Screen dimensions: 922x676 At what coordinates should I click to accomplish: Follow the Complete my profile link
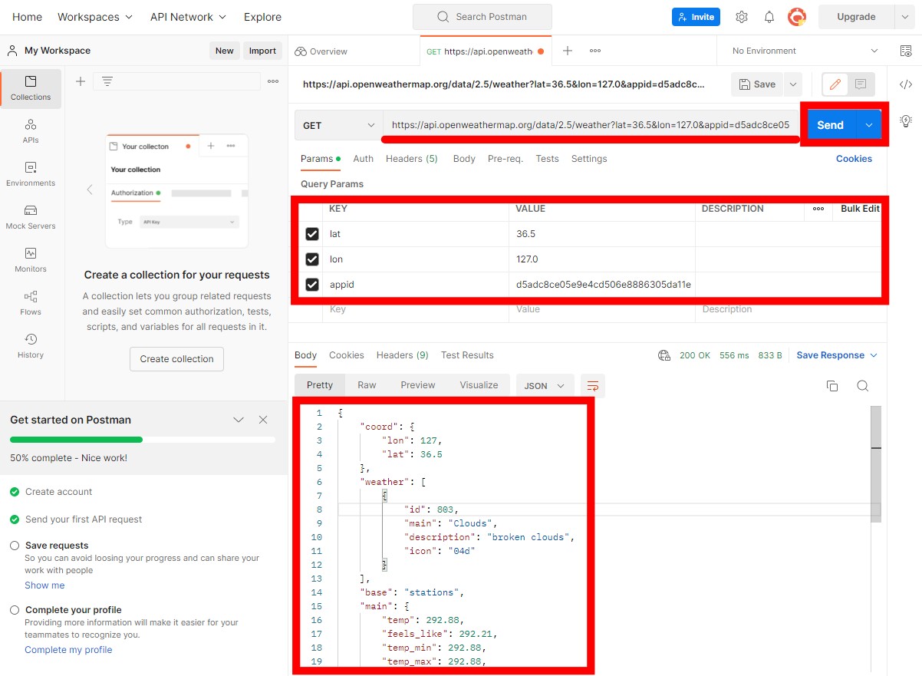pos(68,650)
